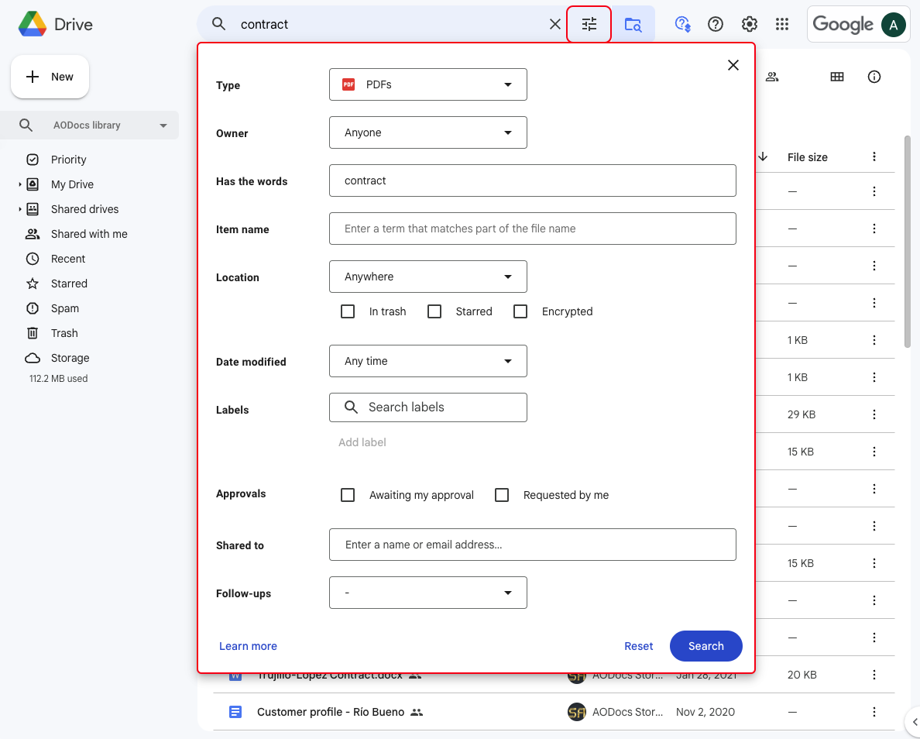The image size is (920, 739).
Task: Open Shared drives in the sidebar
Action: pos(84,209)
